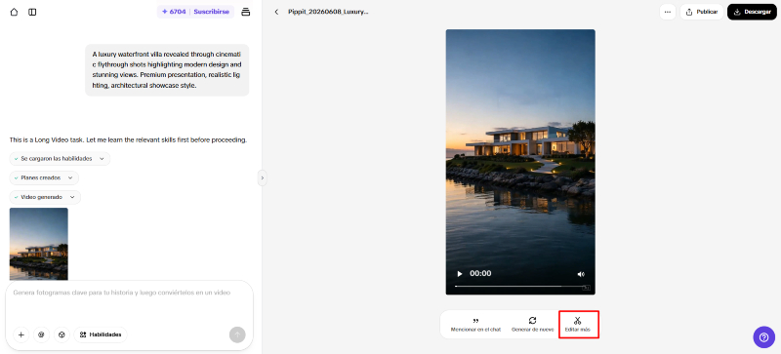Open the purple help button
The image size is (781, 354).
pyautogui.click(x=763, y=337)
